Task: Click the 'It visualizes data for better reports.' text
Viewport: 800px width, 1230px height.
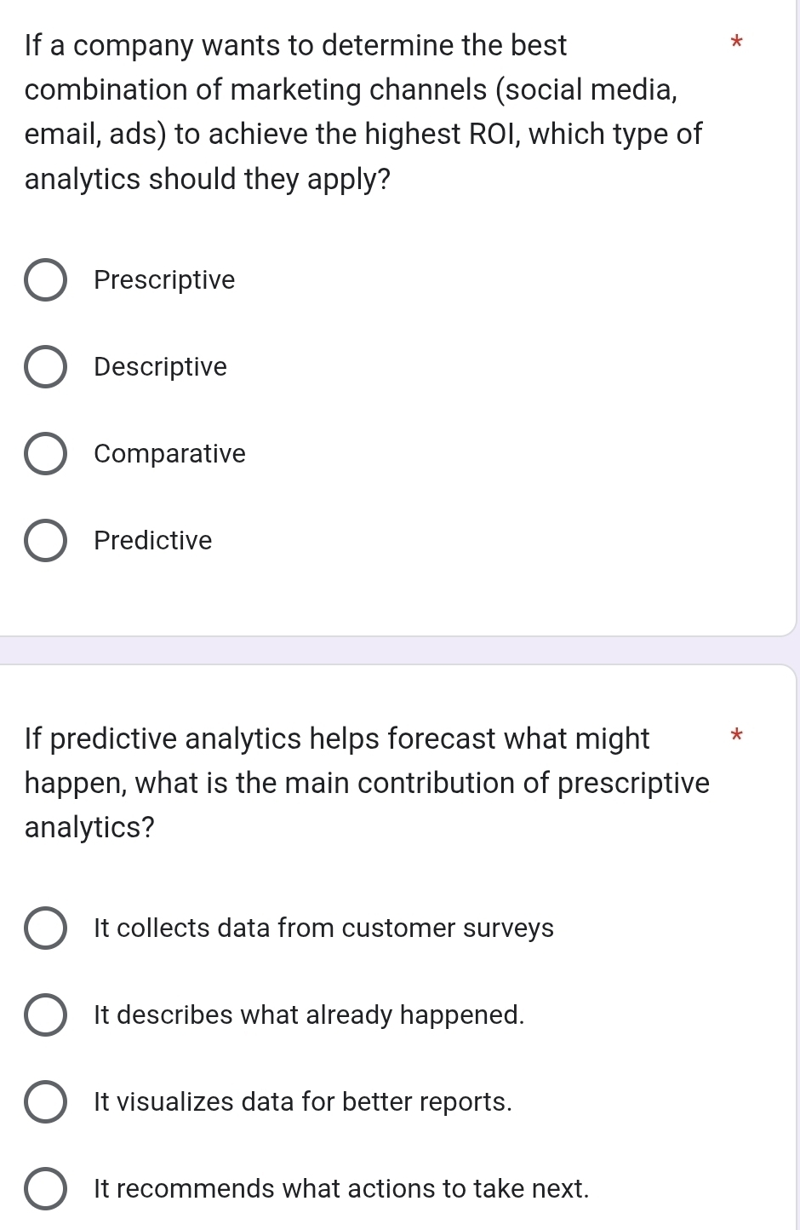Action: click(303, 1102)
